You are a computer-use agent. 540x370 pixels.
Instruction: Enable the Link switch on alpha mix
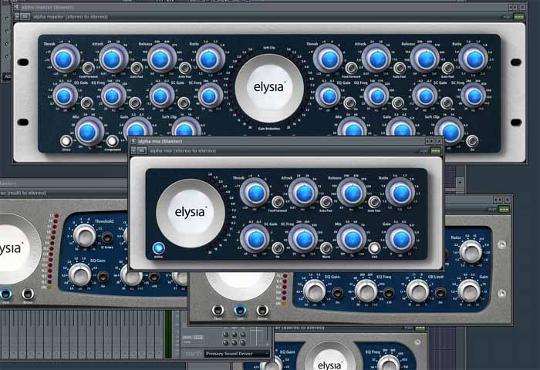(374, 247)
